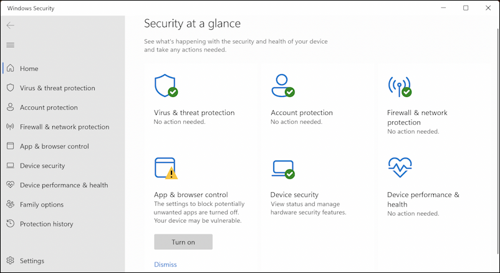Click the Dismiss link
This screenshot has height=273, width=500.
[165, 264]
